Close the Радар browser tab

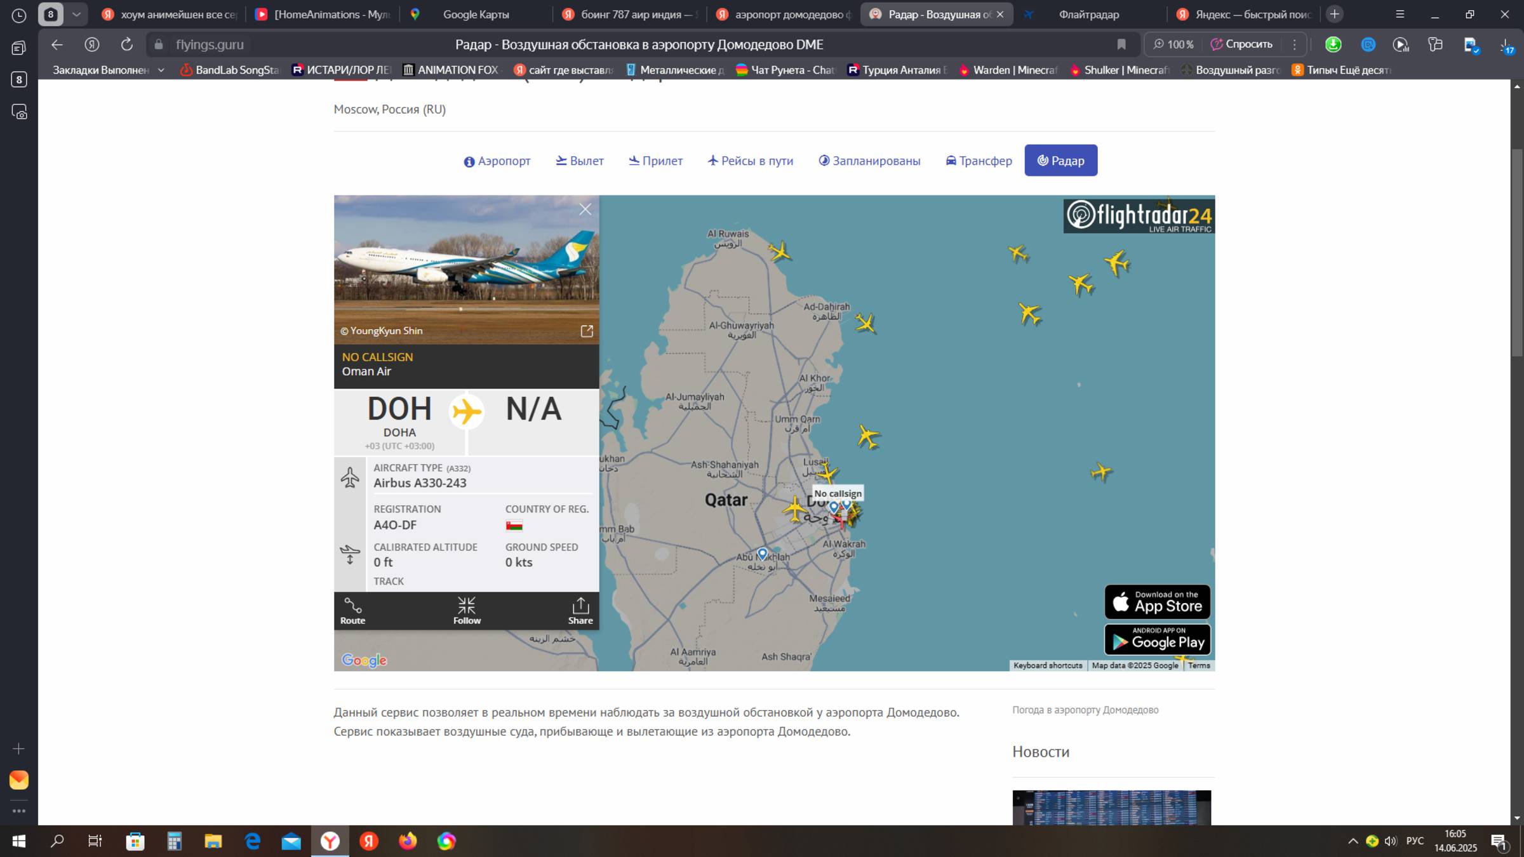point(1000,14)
